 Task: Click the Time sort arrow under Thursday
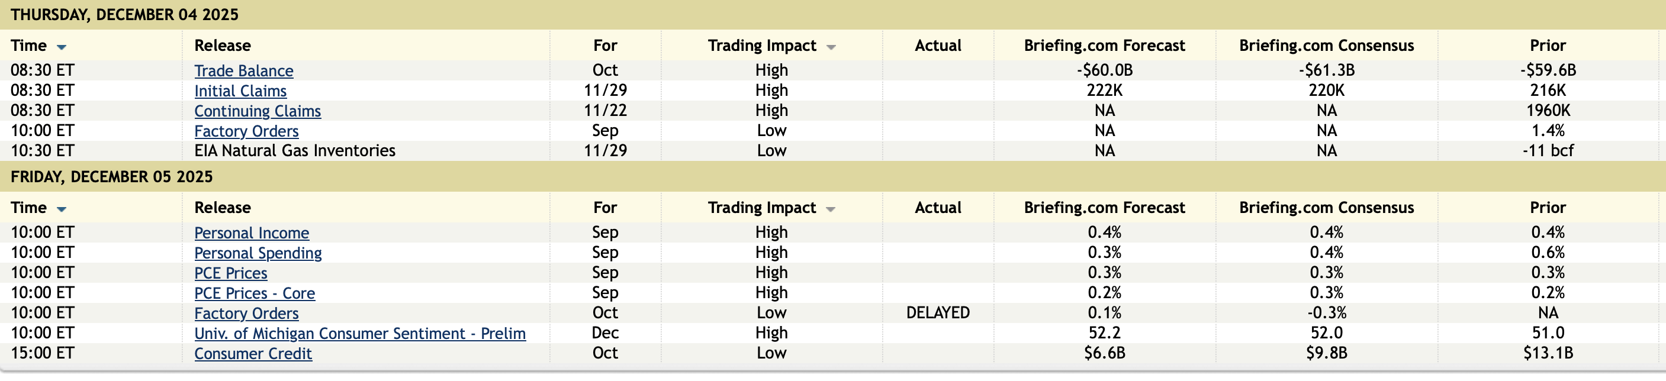(62, 47)
